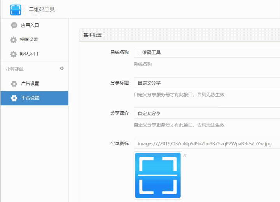Viewport: 280px width, 202px height.
Task: Click the 基本设置 panel header
Action: [179, 35]
